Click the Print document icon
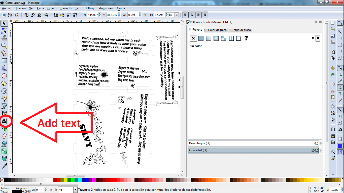The height and width of the screenshot is (193, 344). click(x=333, y=42)
